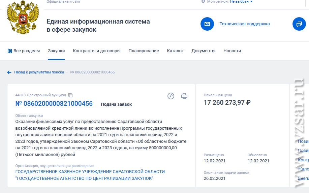Click the Техническая поддержка link

pos(245,24)
